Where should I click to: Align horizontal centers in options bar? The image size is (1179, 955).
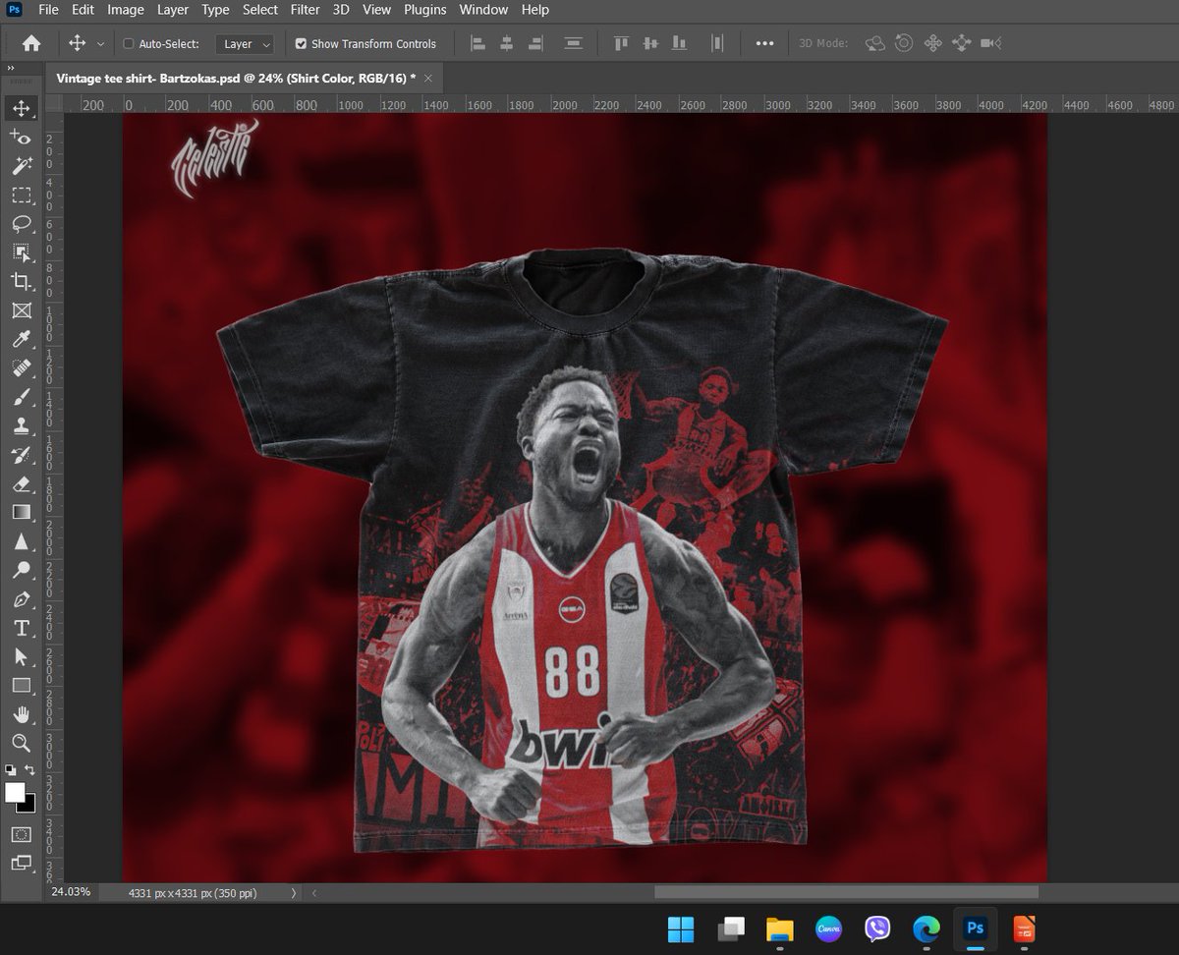tap(507, 43)
